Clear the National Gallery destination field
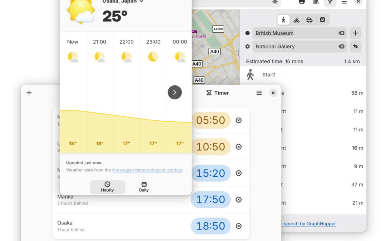Screen dimensions: 386x241 [x=341, y=46]
